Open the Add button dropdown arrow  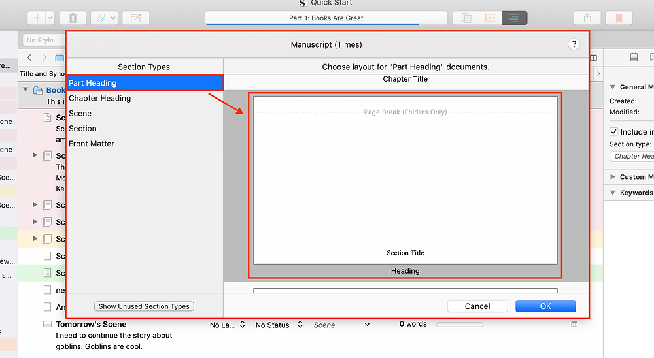pyautogui.click(x=50, y=18)
